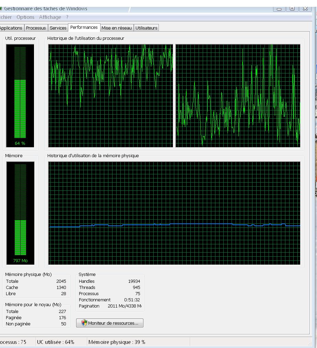Click the Paginée value 176
Viewport: 317px width, 348px height.
tap(62, 317)
